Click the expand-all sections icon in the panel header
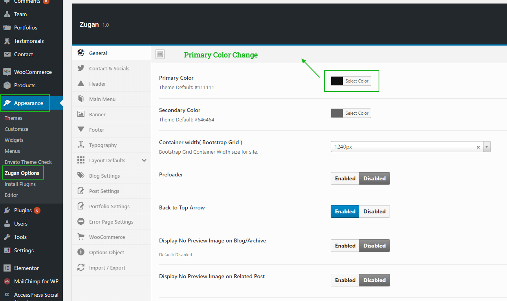The height and width of the screenshot is (301, 507). [160, 55]
